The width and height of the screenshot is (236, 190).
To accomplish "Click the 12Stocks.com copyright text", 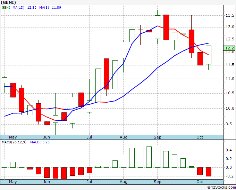I will point(221,188).
